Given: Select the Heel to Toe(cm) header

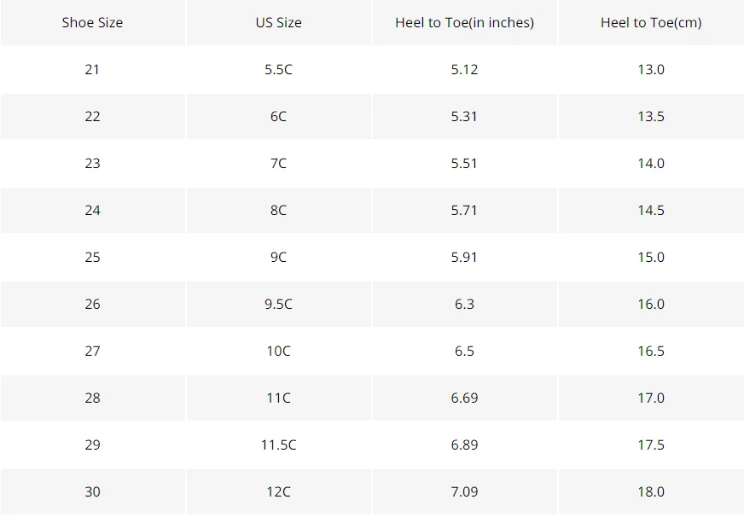Looking at the screenshot, I should [x=651, y=22].
